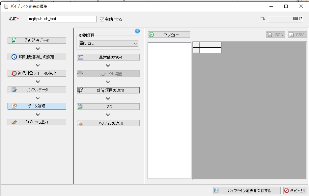Toggle the 有効にする checkbox

pyautogui.click(x=102, y=19)
